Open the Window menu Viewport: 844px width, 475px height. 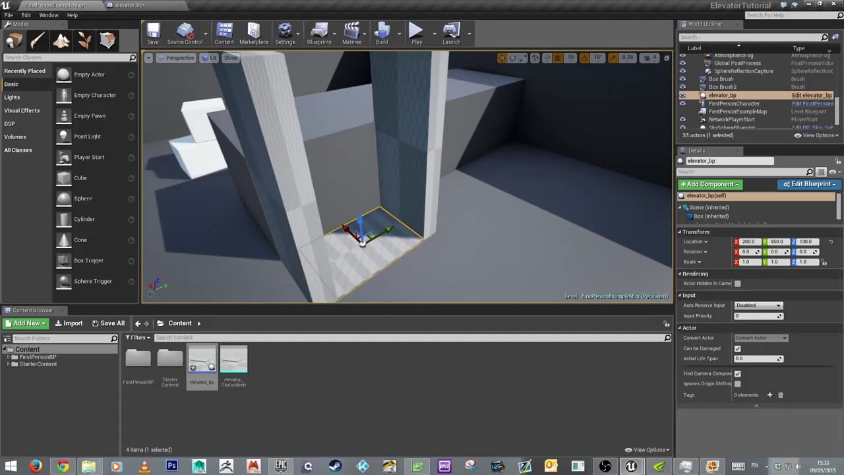point(49,15)
